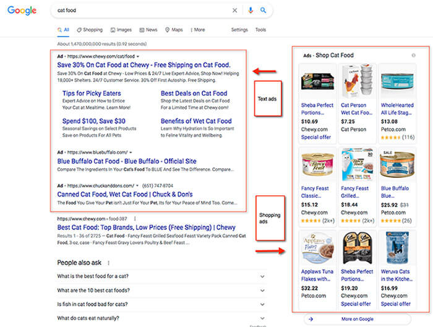The height and width of the screenshot is (327, 433).
Task: Open 'Save 30% On Cat Food at Chewy' ad
Action: coord(144,65)
